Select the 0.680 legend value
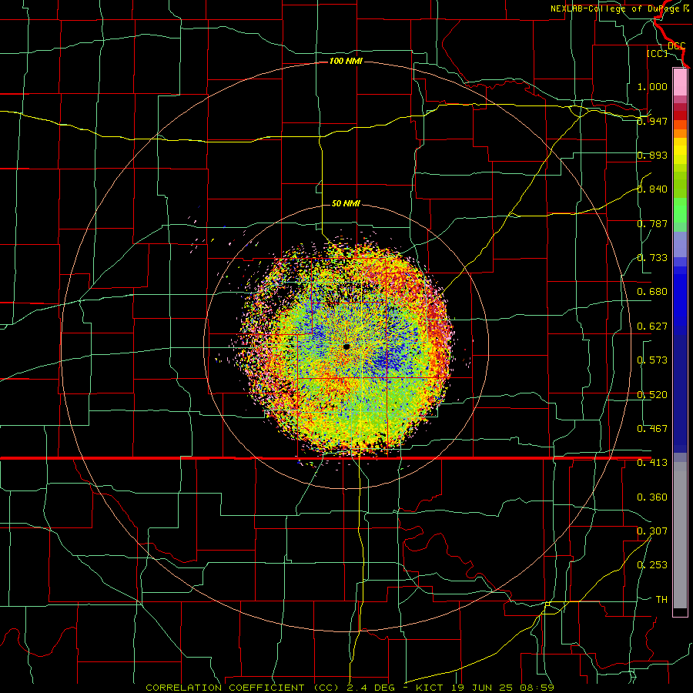Screen dimensions: 693x693 tap(652, 292)
